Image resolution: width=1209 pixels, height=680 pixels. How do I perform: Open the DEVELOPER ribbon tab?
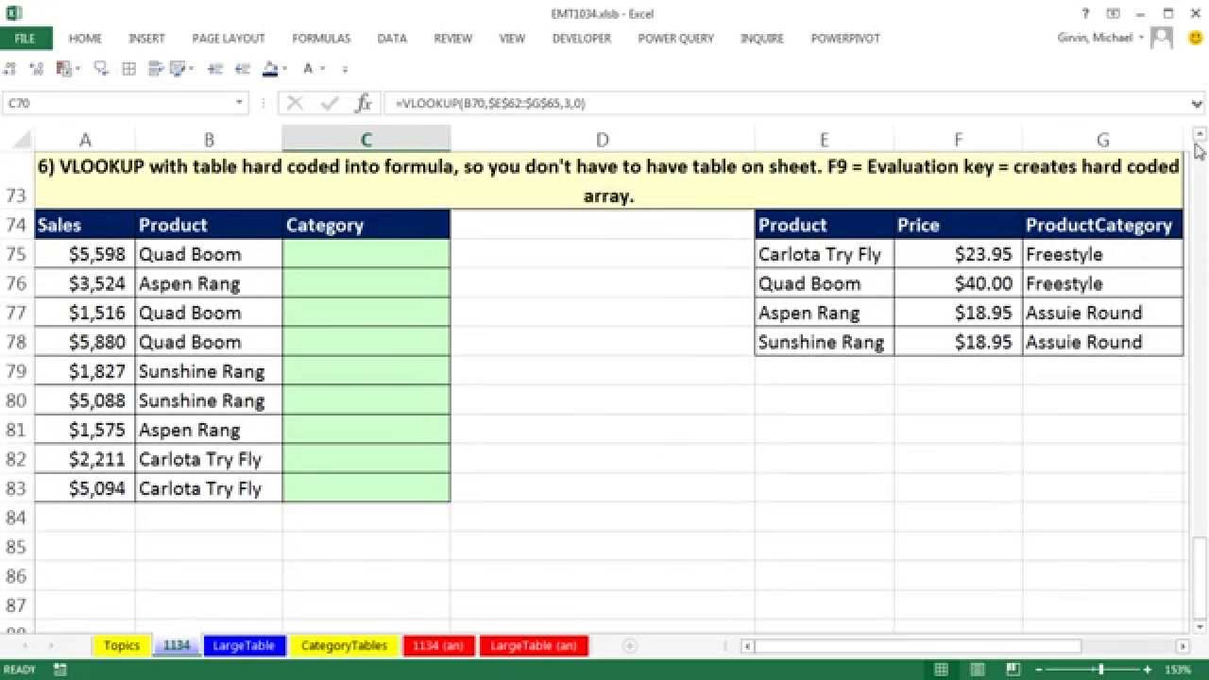582,39
